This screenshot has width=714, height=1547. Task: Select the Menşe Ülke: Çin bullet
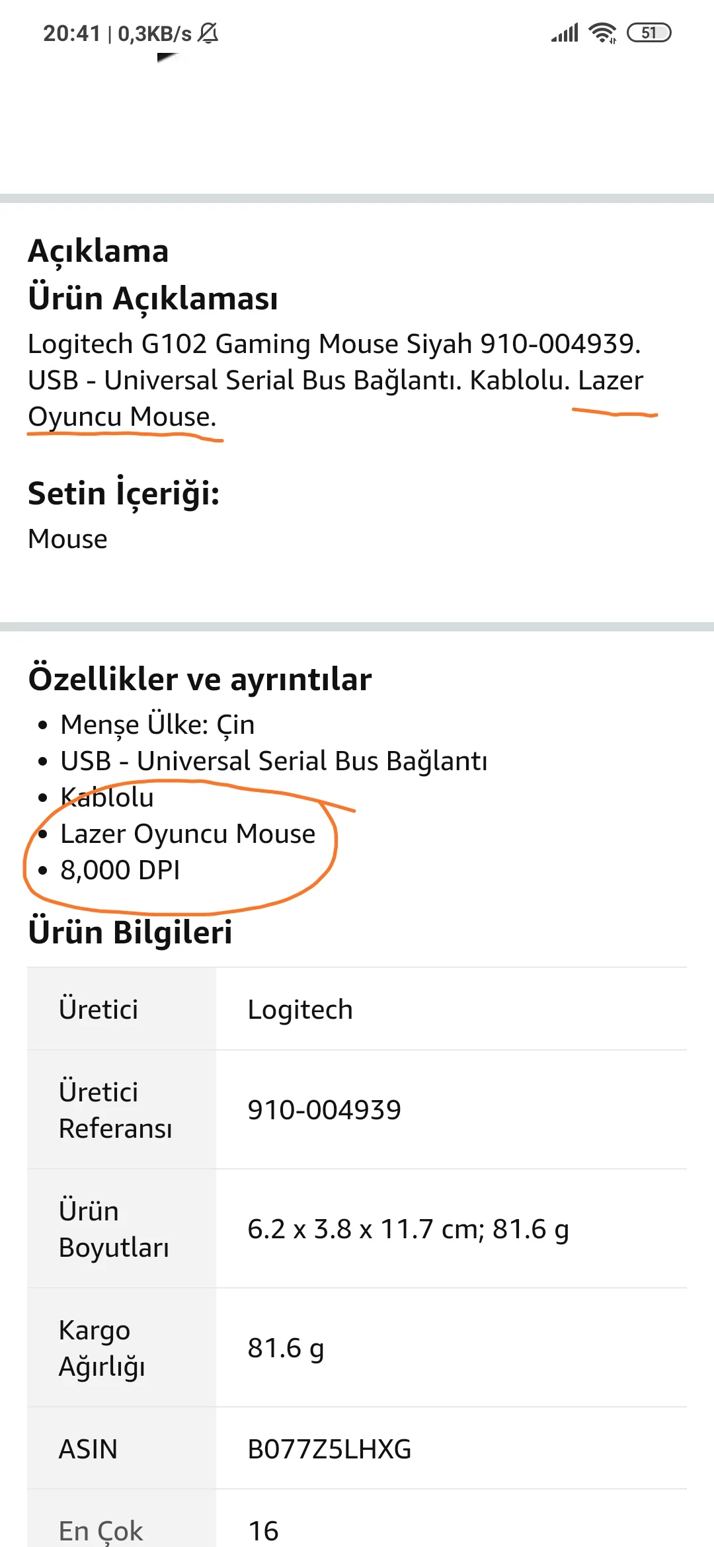click(x=157, y=725)
